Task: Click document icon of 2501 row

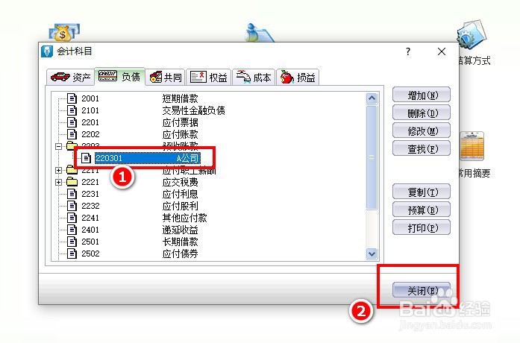Action: (x=72, y=242)
